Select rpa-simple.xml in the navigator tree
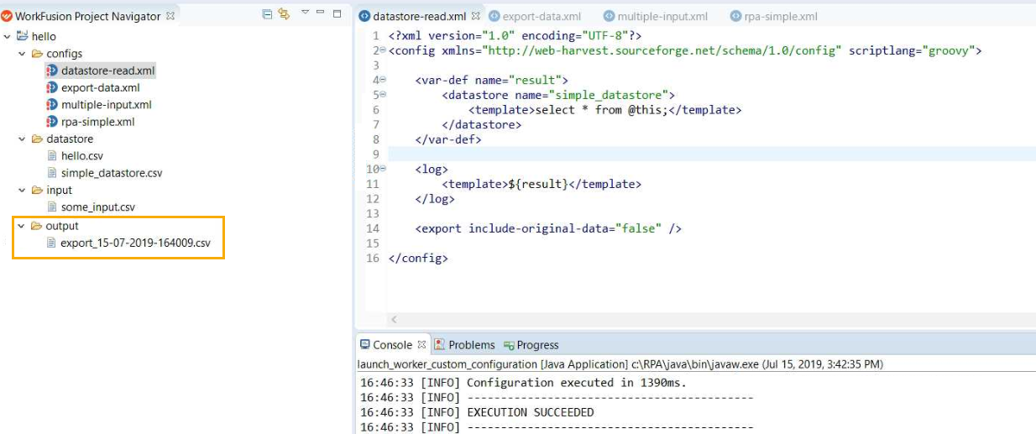Screen dimensions: 1036x434 point(97,122)
